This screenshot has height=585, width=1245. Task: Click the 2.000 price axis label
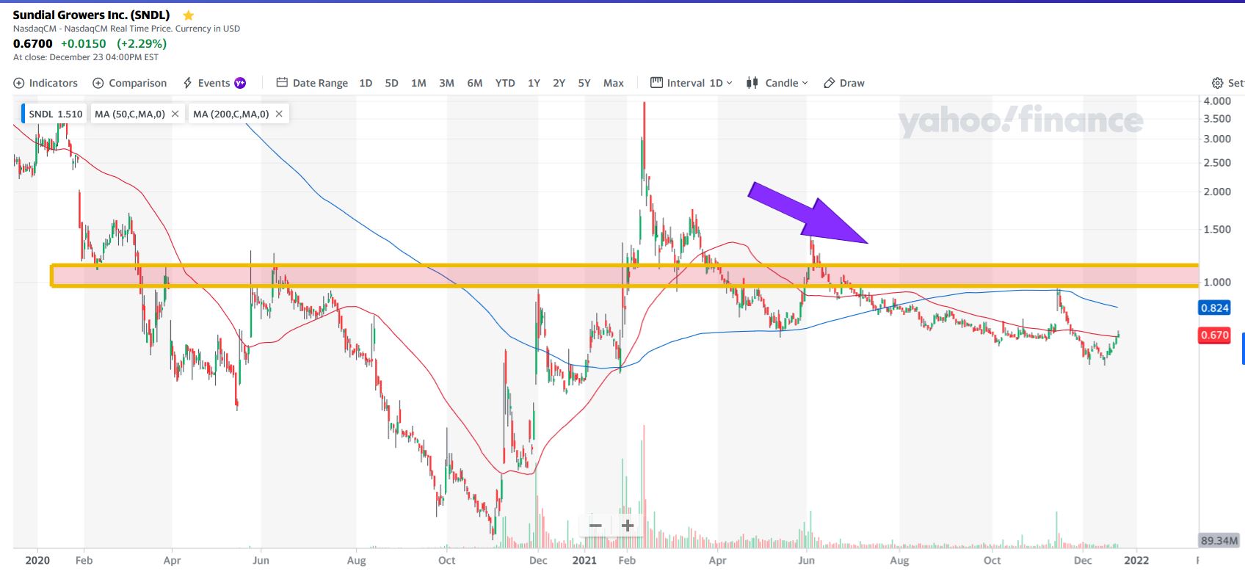(x=1217, y=192)
